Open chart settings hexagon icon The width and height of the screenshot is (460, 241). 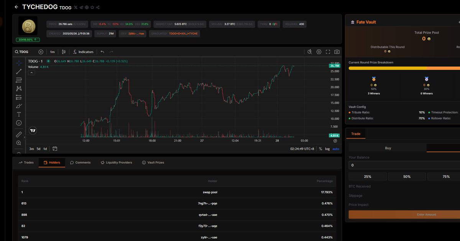tap(319, 52)
